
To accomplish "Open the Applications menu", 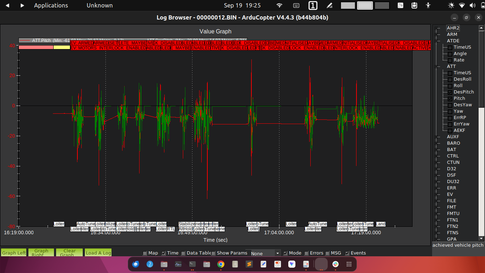I will [x=51, y=5].
